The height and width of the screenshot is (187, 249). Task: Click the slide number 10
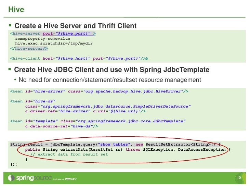(239, 178)
